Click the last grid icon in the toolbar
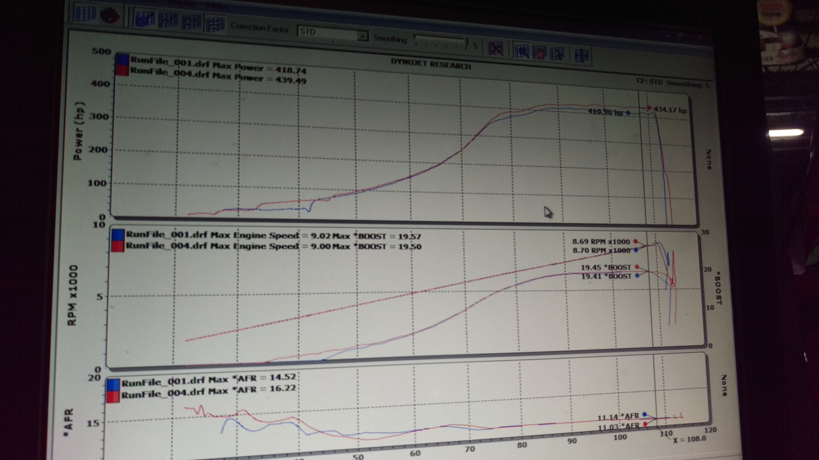 tap(581, 55)
